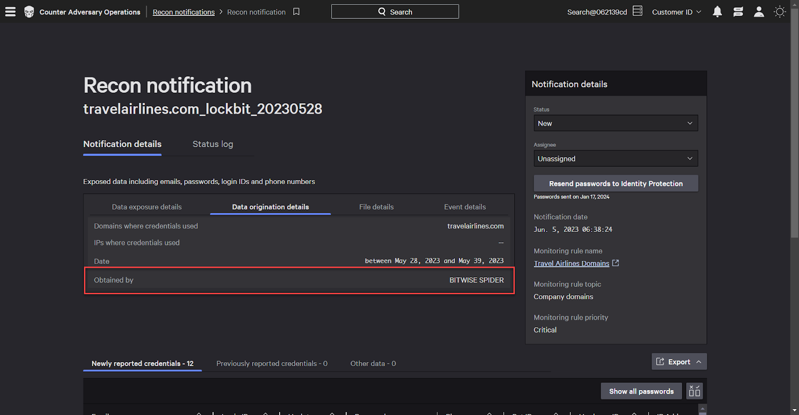Viewport: 799px width, 415px height.
Task: Click the Company domains topic value
Action: 563,297
